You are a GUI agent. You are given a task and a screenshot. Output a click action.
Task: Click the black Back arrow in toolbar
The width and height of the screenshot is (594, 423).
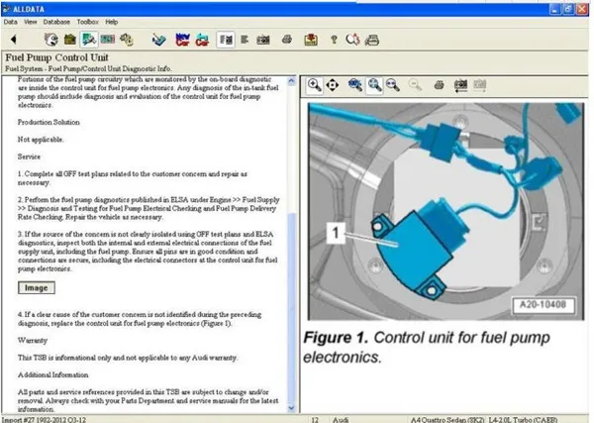click(14, 39)
